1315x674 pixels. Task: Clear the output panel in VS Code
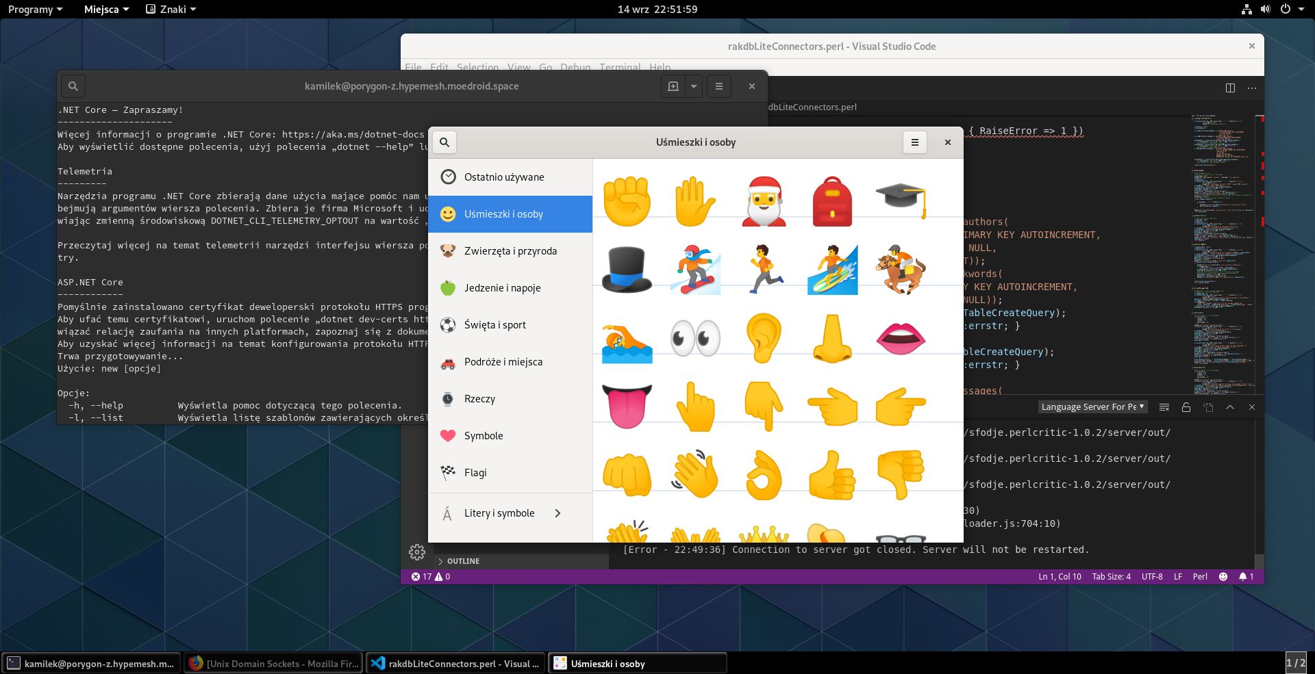pyautogui.click(x=1164, y=406)
